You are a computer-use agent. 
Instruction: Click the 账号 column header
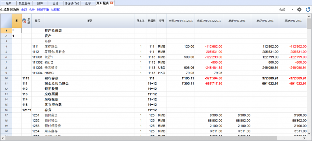pyautogui.click(x=37, y=21)
